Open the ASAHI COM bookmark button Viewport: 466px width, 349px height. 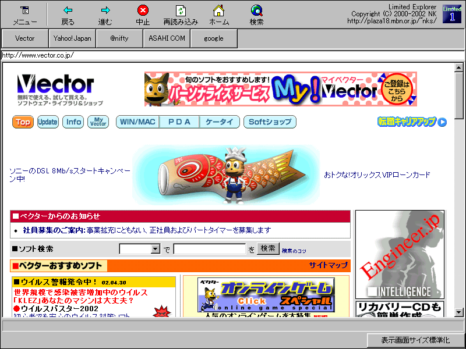(167, 38)
